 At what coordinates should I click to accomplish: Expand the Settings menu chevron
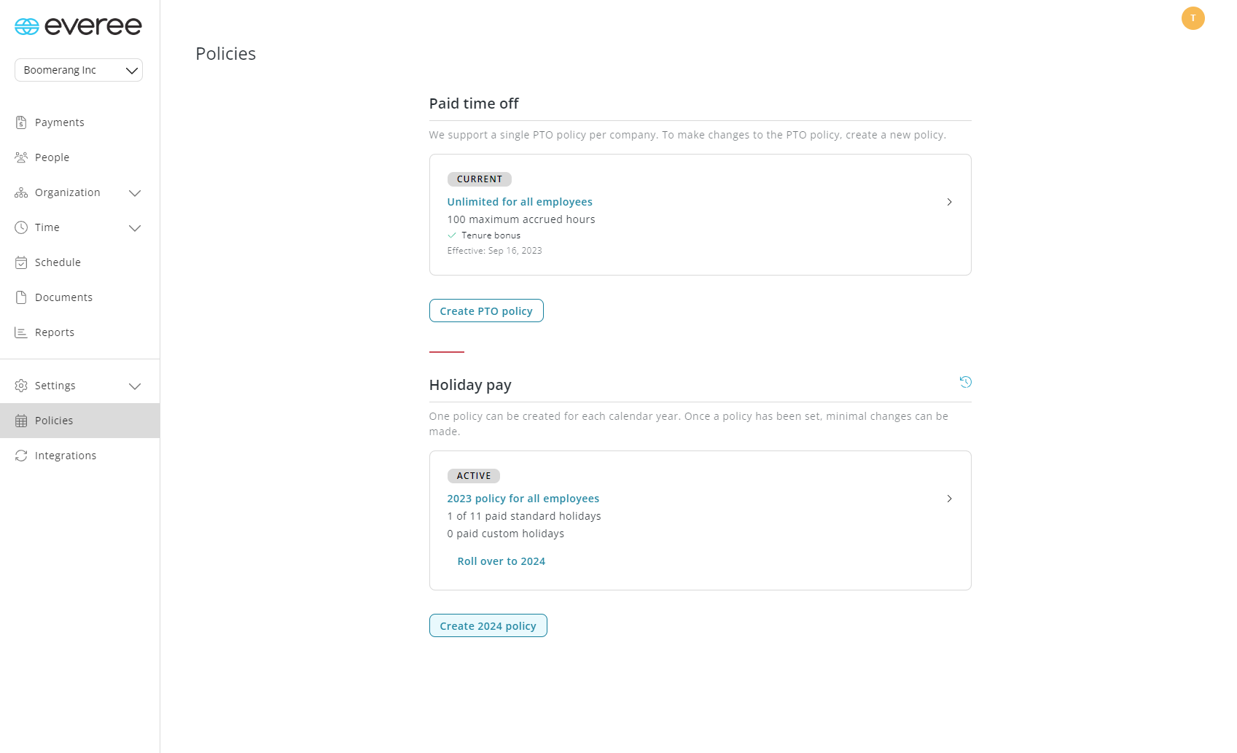[x=135, y=386]
